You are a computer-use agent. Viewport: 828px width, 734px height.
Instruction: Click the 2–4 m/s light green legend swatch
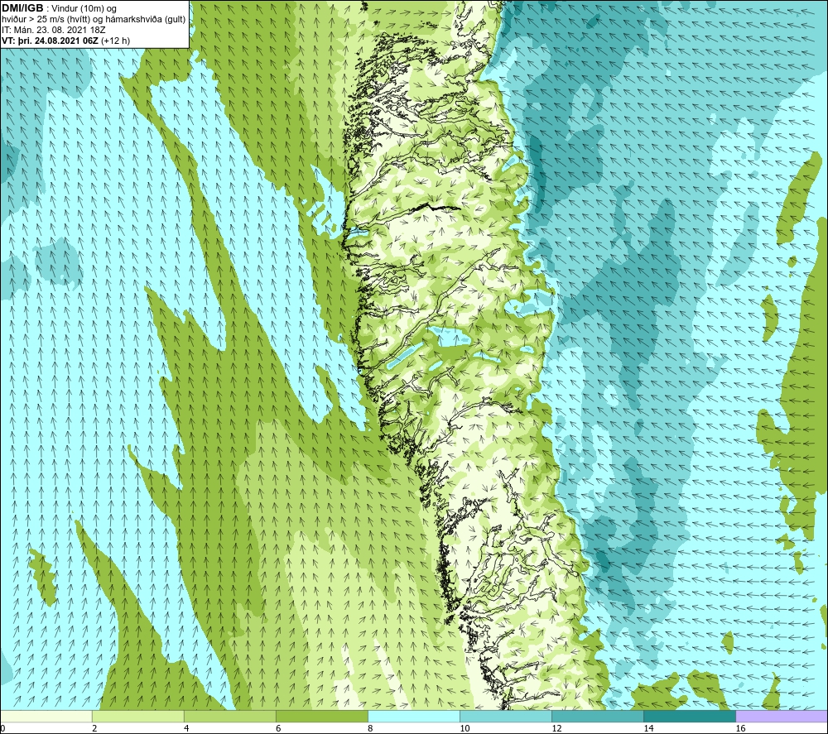pos(137,717)
